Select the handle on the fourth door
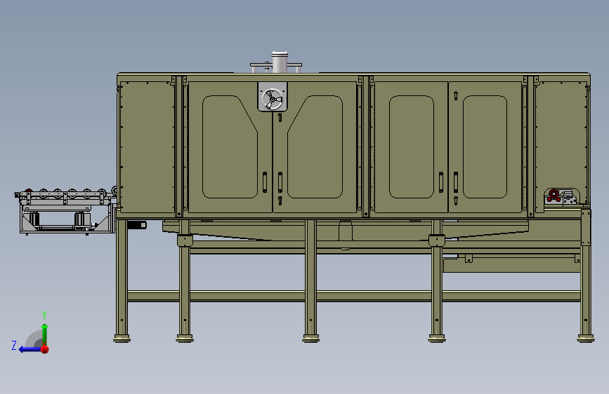609x394 pixels. pos(456,182)
